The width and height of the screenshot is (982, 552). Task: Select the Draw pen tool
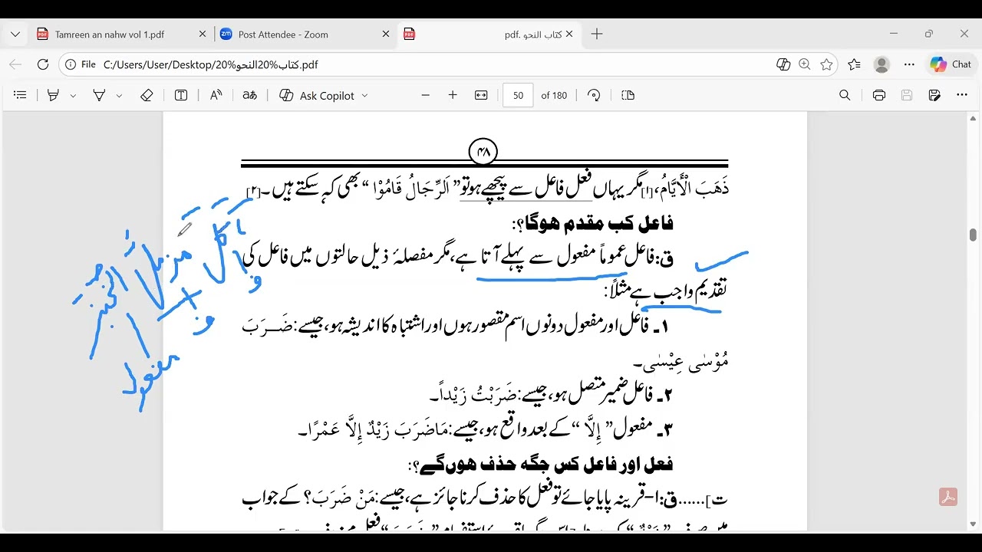click(x=99, y=95)
